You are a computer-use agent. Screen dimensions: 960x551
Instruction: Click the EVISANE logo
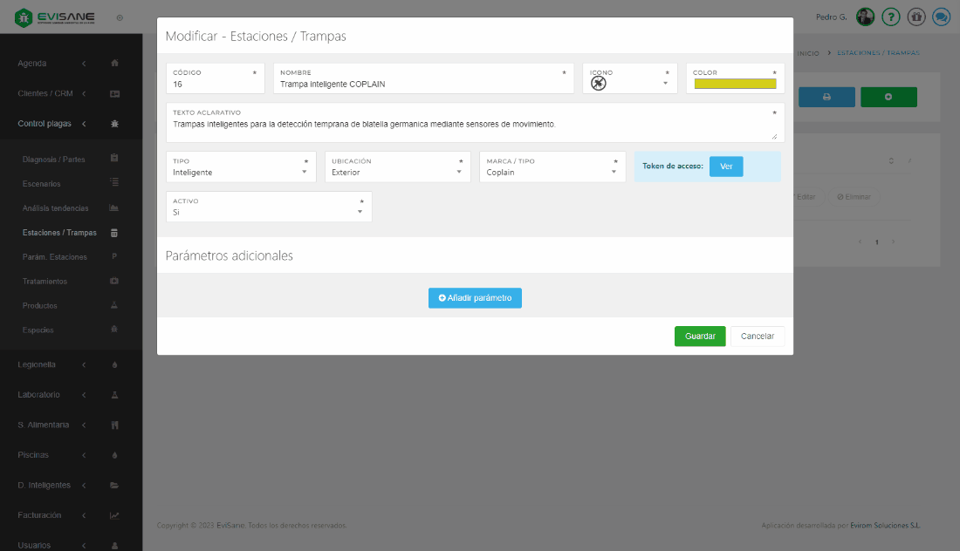point(55,17)
